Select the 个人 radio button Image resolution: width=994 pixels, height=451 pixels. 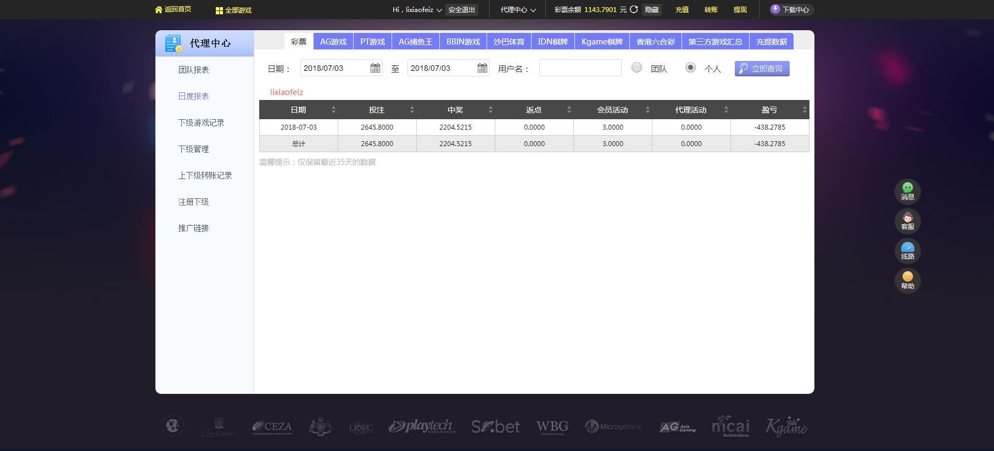pos(690,68)
